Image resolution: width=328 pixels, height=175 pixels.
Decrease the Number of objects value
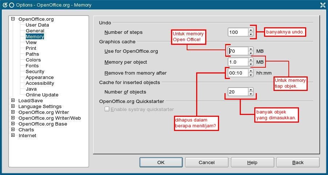click(x=251, y=94)
